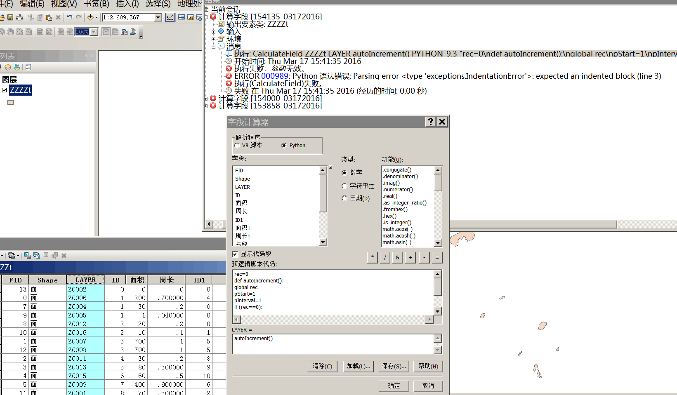Open the 编辑(E) menu
The image size is (677, 395).
point(32,4)
